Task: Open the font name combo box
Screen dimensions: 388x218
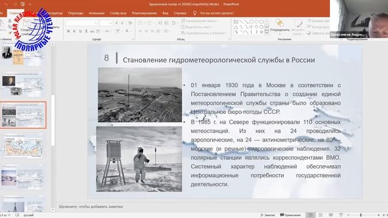Action: [82, 23]
